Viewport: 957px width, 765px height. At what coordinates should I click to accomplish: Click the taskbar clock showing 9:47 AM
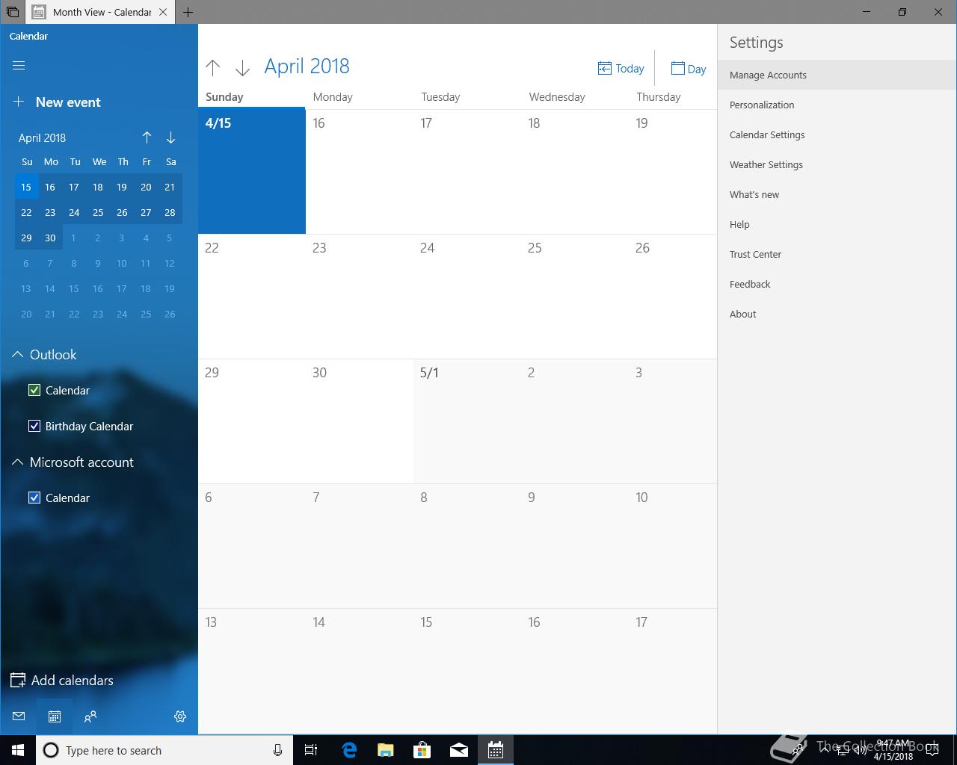[x=893, y=750]
